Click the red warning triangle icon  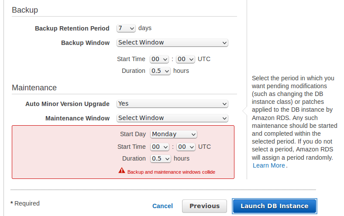point(122,170)
